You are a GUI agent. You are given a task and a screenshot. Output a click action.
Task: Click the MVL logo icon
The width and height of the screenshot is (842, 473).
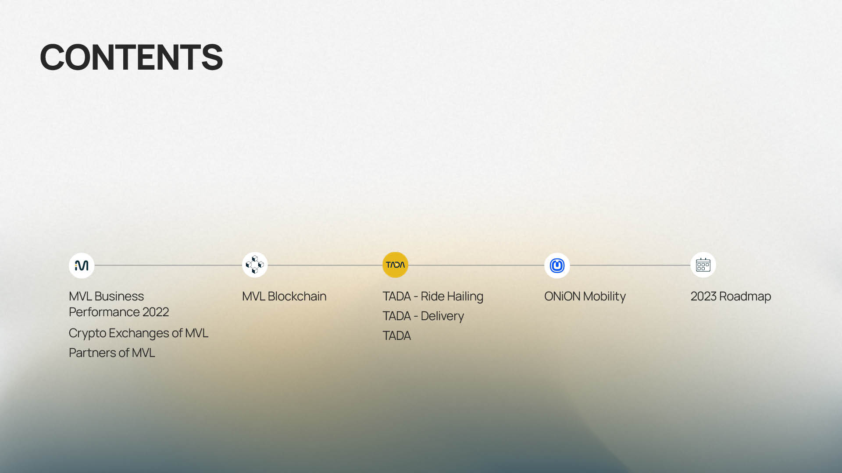[81, 265]
